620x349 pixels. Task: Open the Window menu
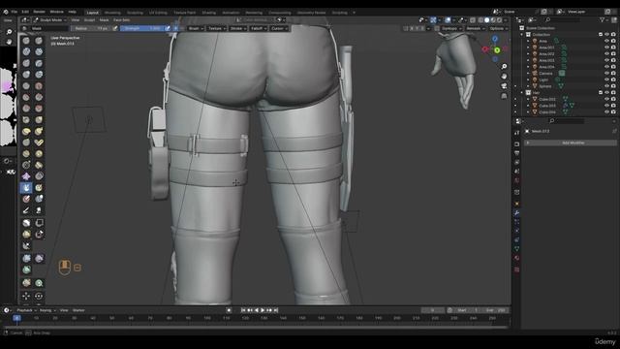(56, 12)
